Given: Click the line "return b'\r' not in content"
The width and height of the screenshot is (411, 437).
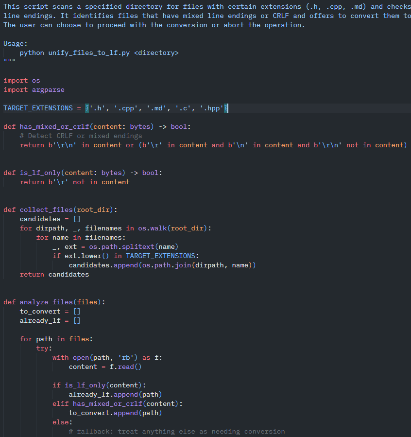Looking at the screenshot, I should click(75, 182).
